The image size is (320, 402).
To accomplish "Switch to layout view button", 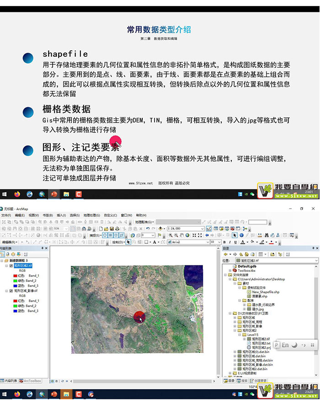I will click(57, 381).
